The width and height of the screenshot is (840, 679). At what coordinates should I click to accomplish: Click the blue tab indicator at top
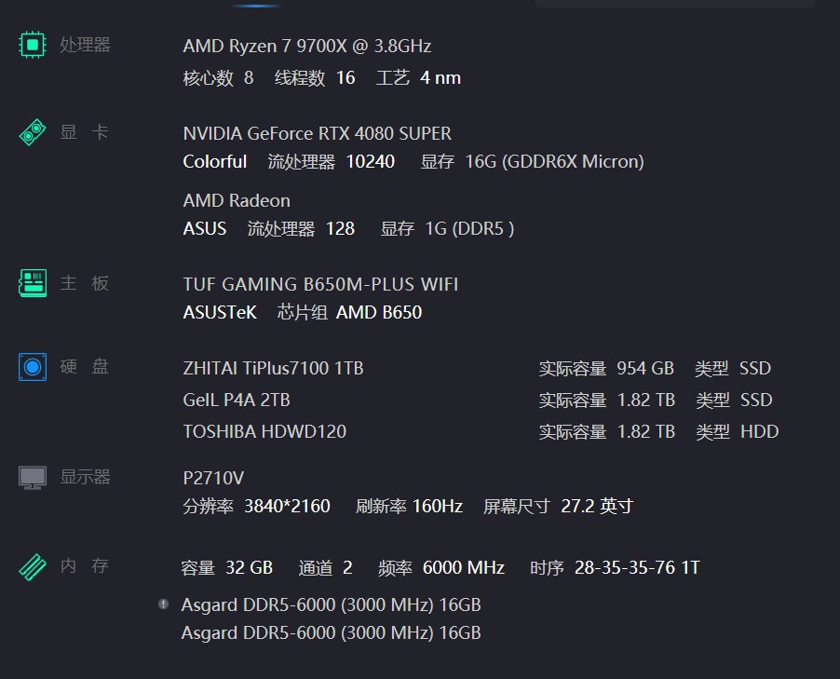[257, 6]
